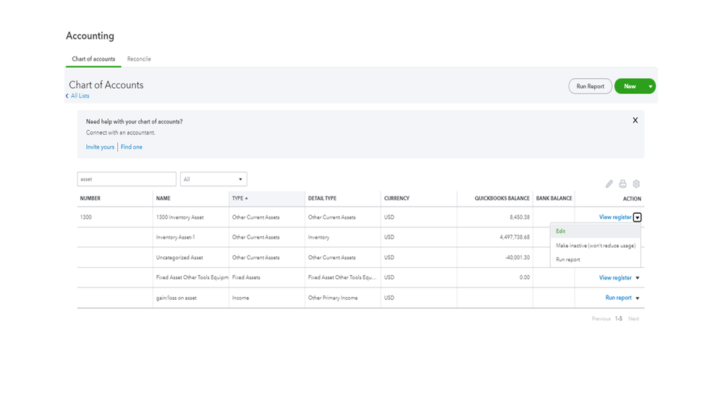This screenshot has width=723, height=406.
Task: Click the green New button
Action: pyautogui.click(x=630, y=87)
